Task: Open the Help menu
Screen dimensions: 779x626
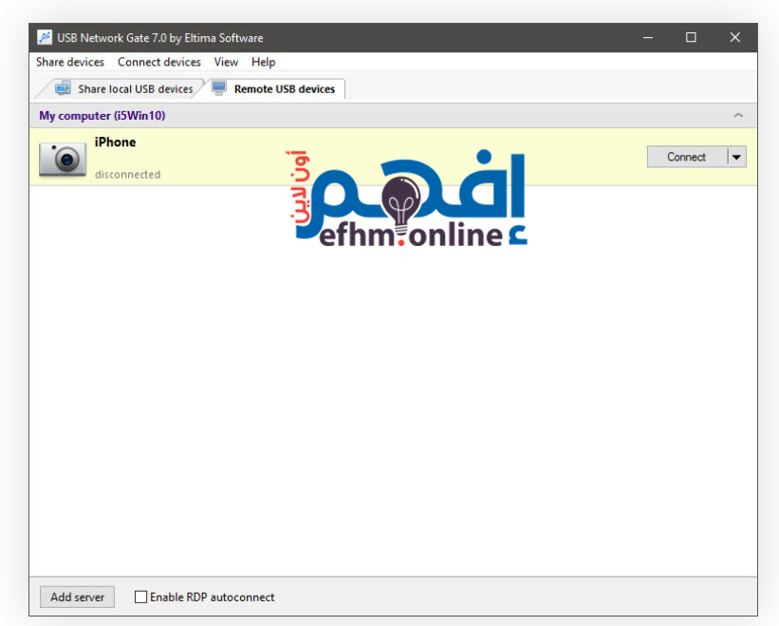Action: [x=263, y=62]
